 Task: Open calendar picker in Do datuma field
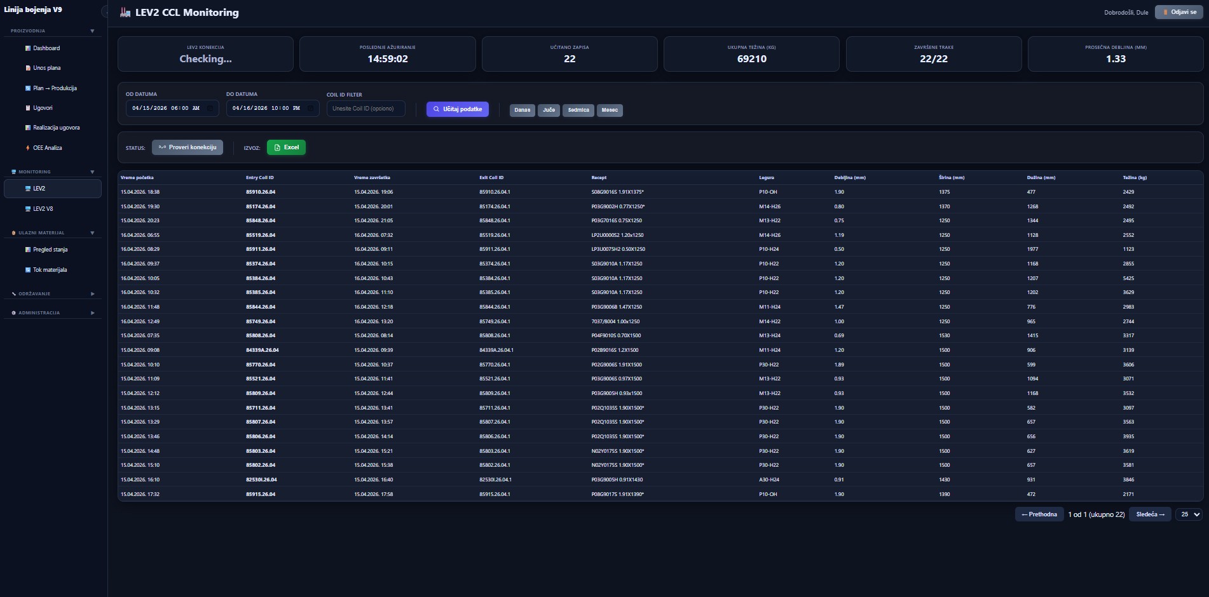pyautogui.click(x=310, y=109)
